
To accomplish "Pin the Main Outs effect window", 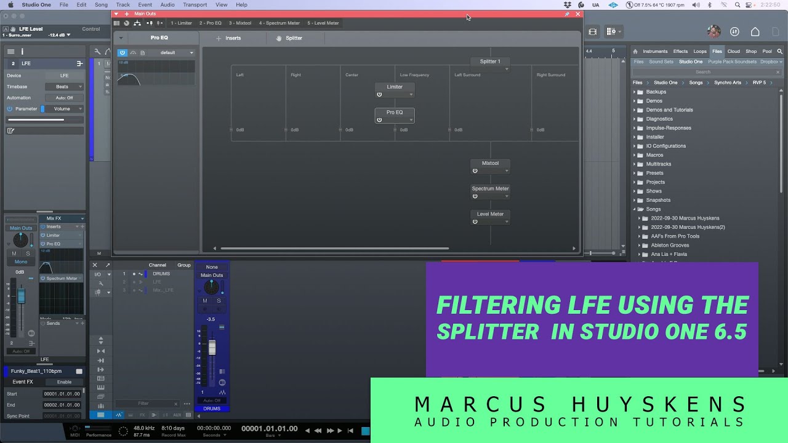I will point(567,14).
